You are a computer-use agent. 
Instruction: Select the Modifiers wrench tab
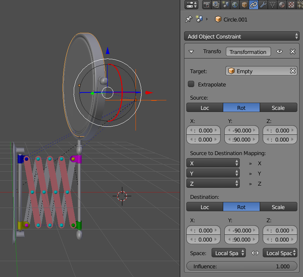[262, 5]
